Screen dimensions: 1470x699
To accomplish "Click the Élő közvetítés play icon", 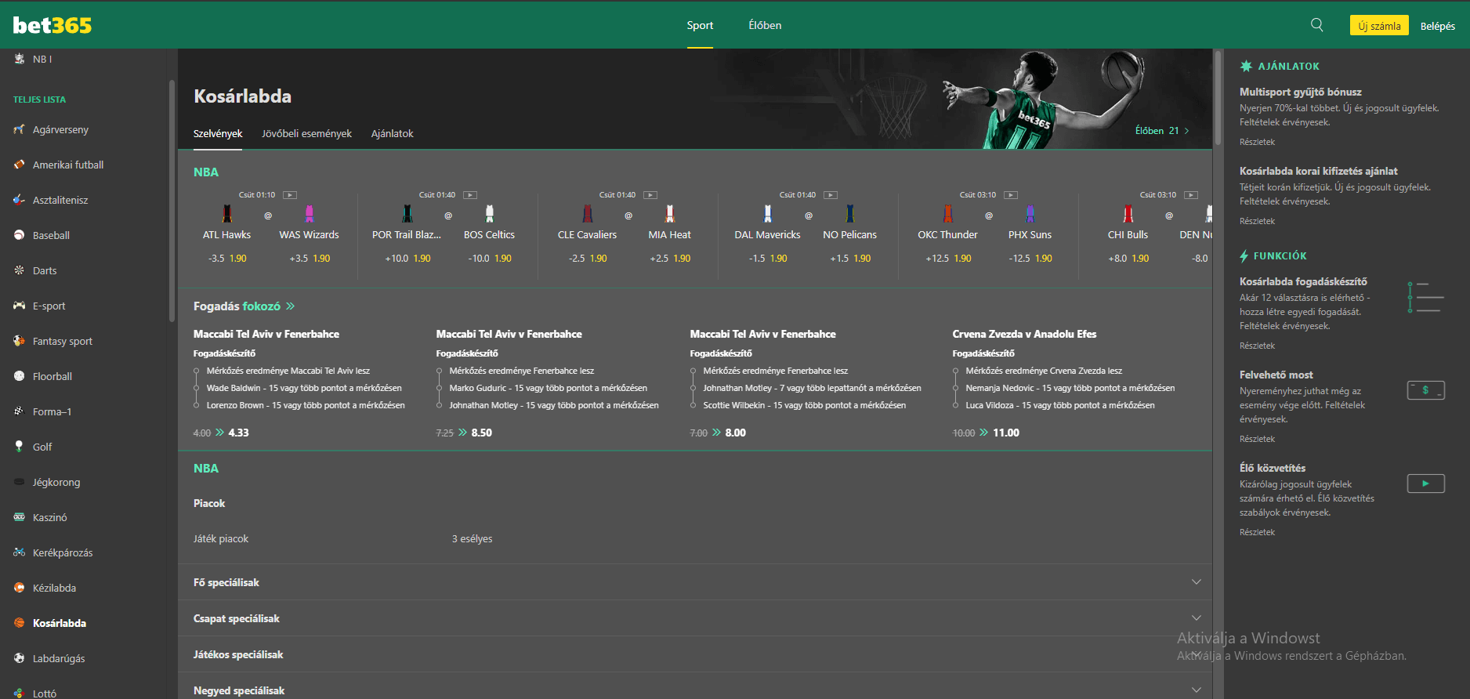I will [x=1426, y=484].
